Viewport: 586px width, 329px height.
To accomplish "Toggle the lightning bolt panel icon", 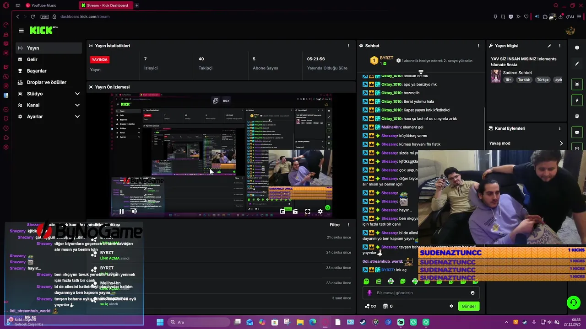I will tap(577, 101).
